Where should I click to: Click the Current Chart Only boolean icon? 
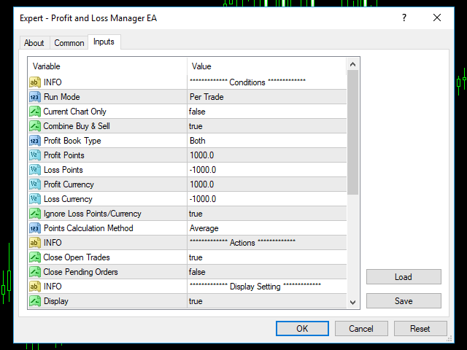(35, 112)
